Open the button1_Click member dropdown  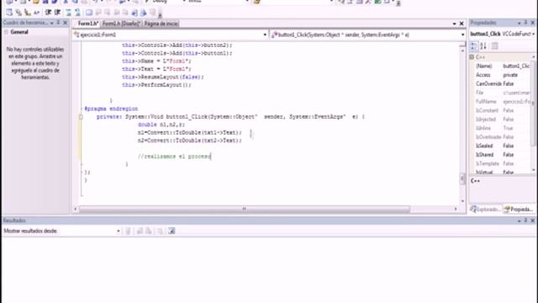462,35
